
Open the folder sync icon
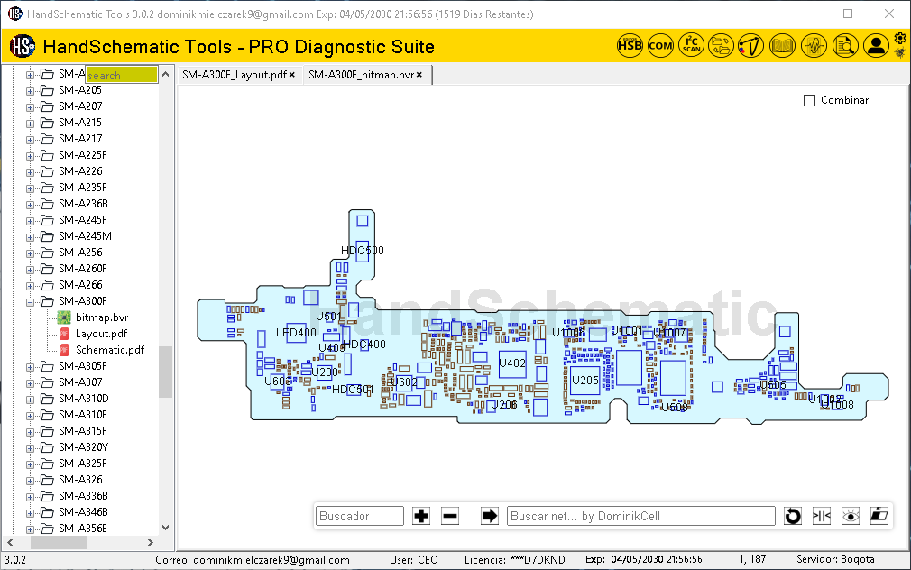pos(721,45)
